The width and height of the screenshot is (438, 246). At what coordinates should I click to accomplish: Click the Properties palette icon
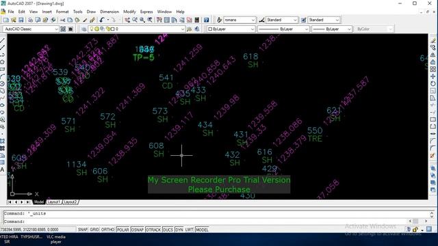point(159,20)
